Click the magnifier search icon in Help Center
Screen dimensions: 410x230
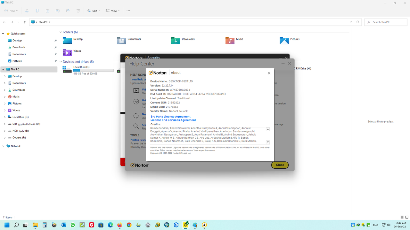pos(136,126)
